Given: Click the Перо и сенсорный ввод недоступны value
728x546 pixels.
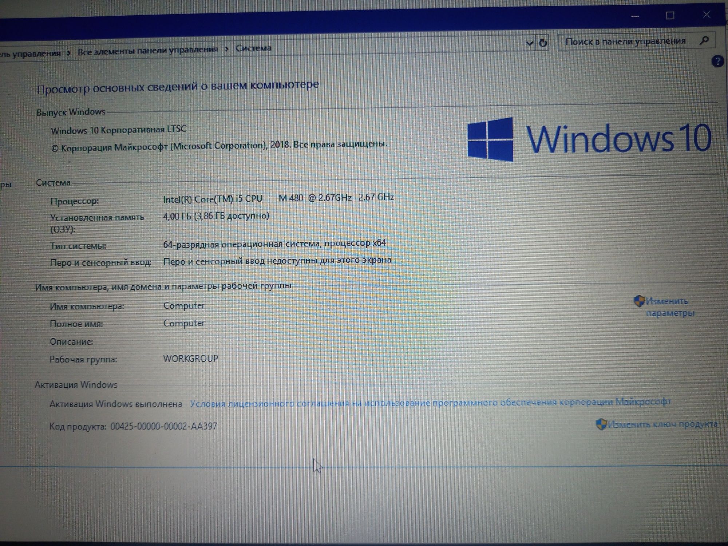Looking at the screenshot, I should (x=277, y=261).
